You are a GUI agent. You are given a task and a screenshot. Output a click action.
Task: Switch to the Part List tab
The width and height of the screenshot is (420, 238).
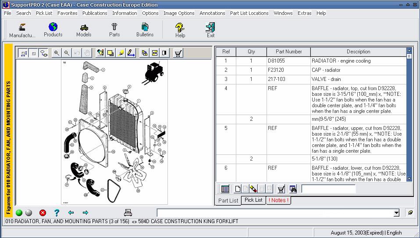(x=228, y=200)
